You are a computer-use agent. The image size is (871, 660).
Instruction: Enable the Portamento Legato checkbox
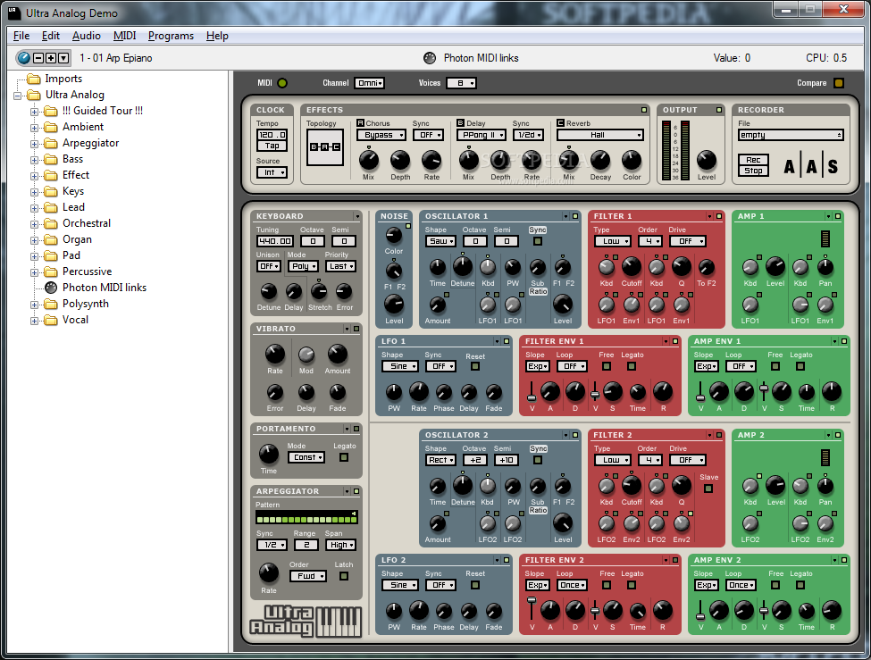[344, 457]
